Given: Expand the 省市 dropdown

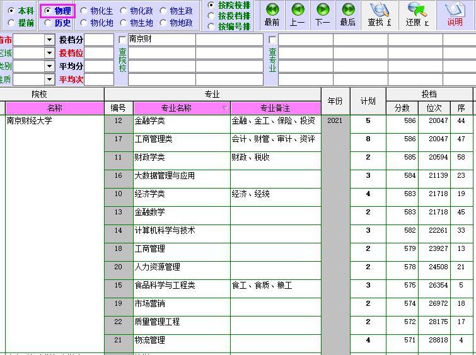Looking at the screenshot, I should pos(49,40).
